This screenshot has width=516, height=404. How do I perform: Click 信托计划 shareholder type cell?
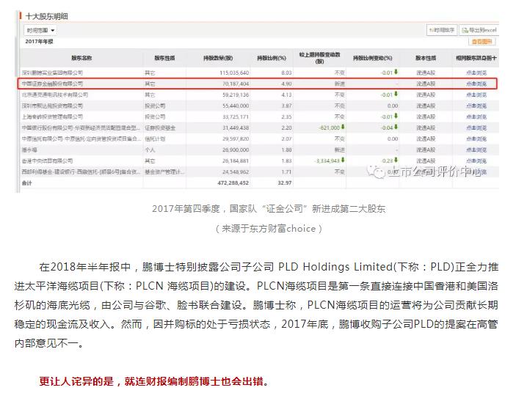(155, 139)
